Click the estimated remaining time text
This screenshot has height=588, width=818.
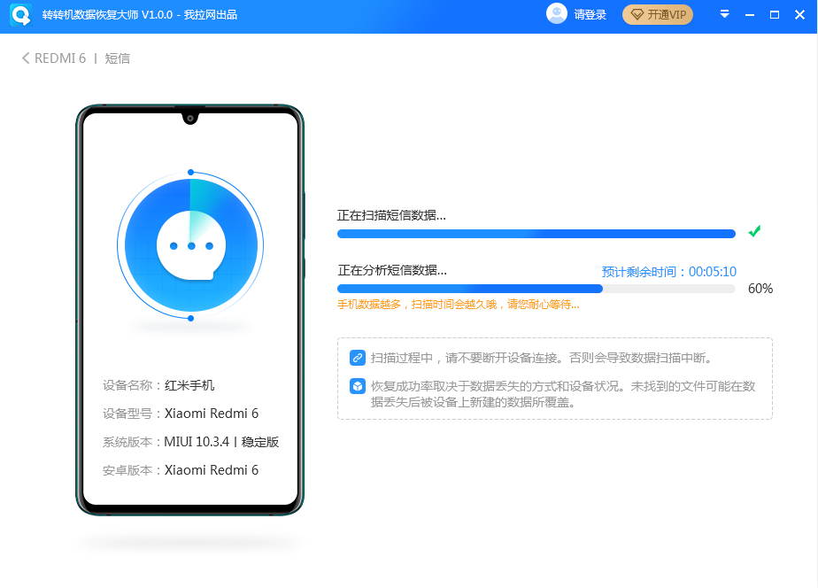pyautogui.click(x=668, y=272)
